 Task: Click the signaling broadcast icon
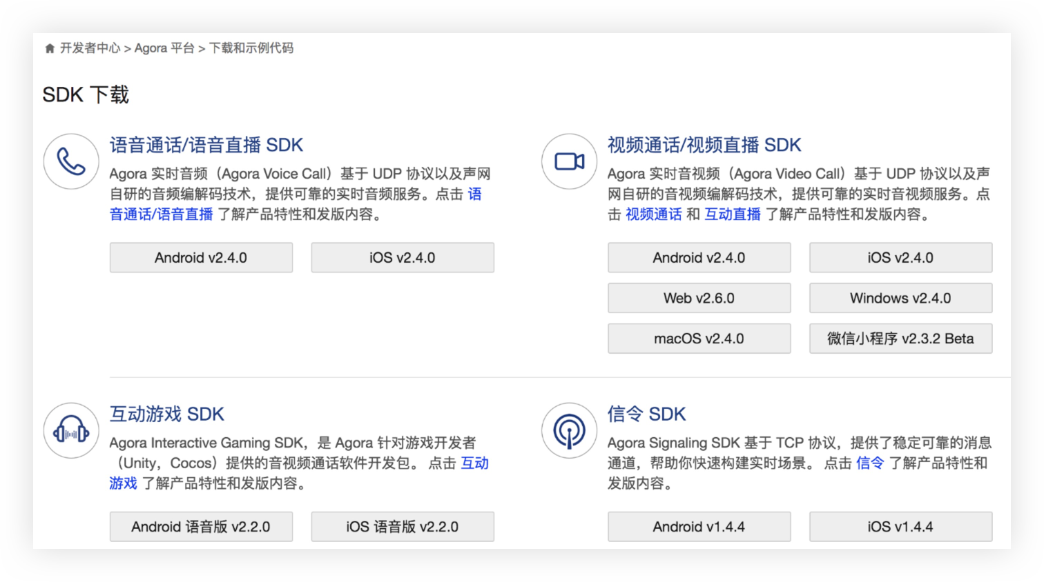click(x=570, y=431)
